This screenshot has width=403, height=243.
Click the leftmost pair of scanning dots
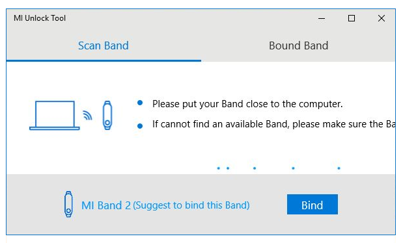(x=223, y=168)
